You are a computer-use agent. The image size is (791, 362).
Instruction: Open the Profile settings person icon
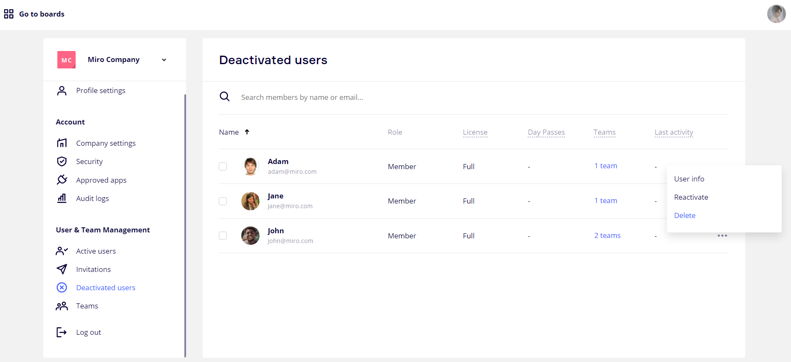(62, 90)
